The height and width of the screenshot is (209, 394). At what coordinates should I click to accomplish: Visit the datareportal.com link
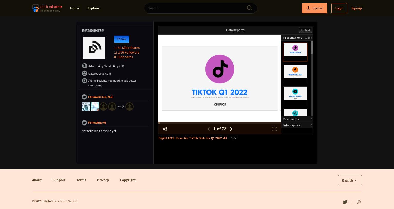[100, 73]
